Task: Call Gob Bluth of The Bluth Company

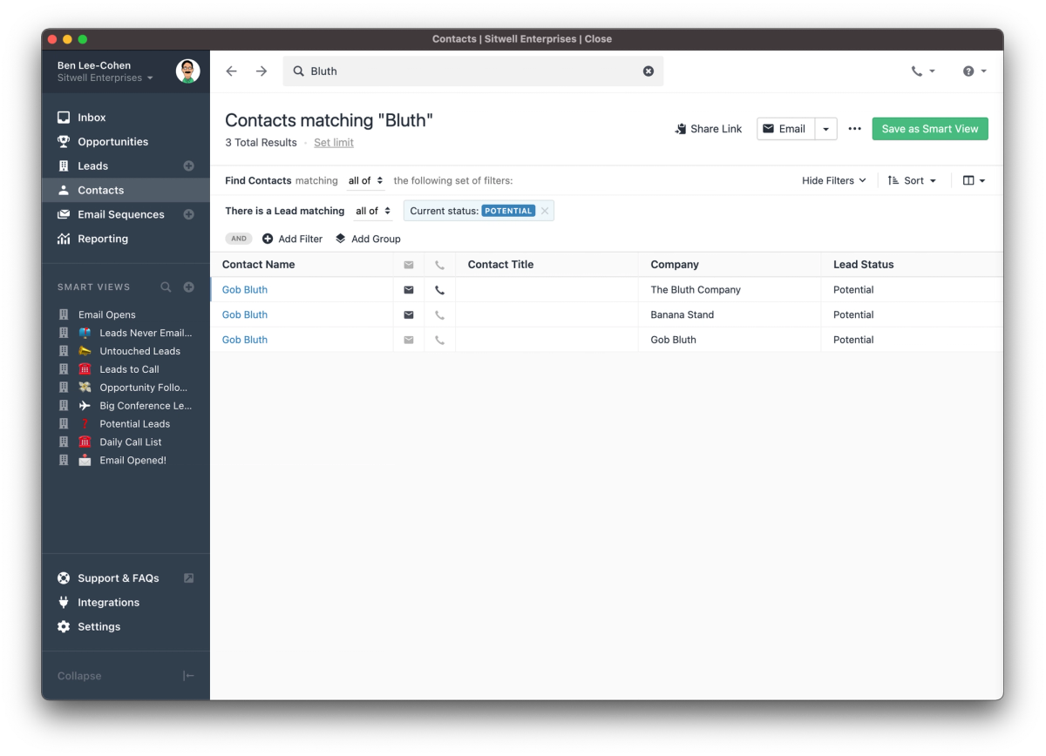Action: pyautogui.click(x=439, y=290)
